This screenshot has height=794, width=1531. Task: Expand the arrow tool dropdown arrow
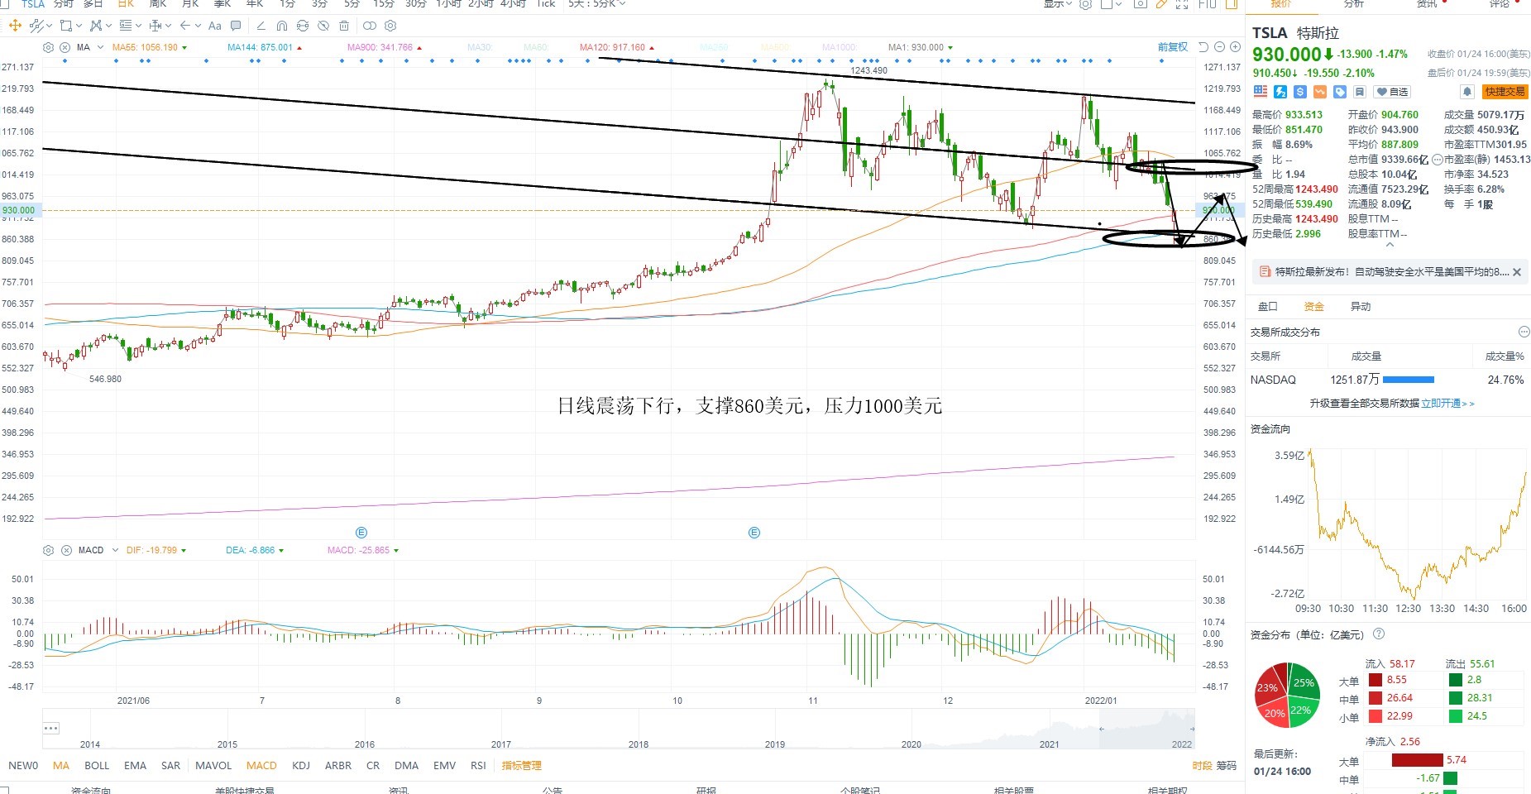click(199, 26)
